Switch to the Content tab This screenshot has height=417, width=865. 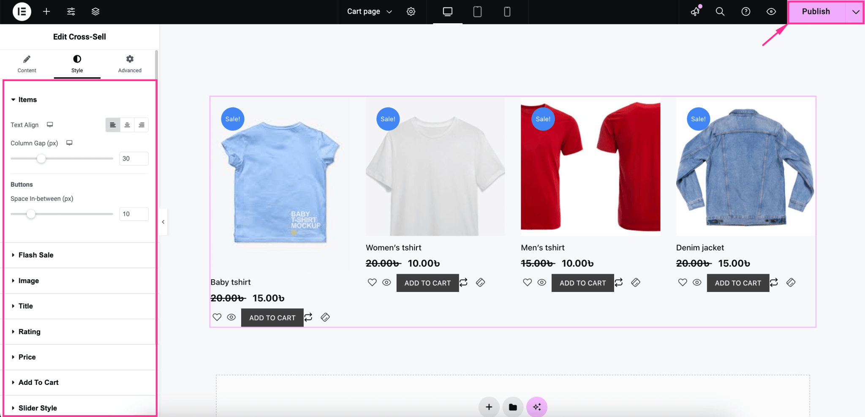(x=27, y=63)
